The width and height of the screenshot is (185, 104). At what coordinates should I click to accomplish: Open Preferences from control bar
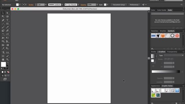click(134, 5)
